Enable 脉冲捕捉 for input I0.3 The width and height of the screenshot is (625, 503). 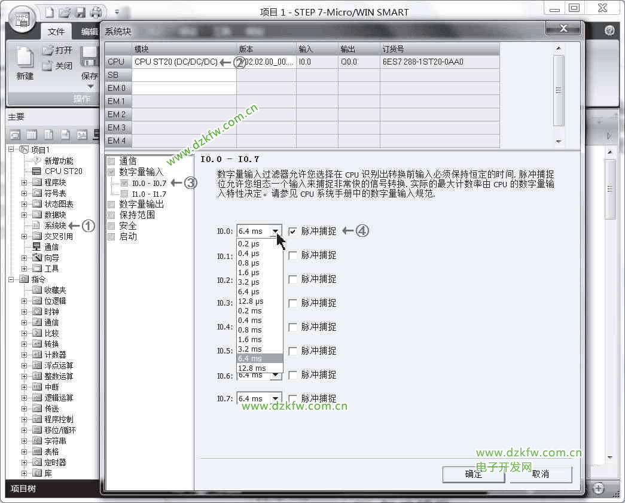click(292, 303)
